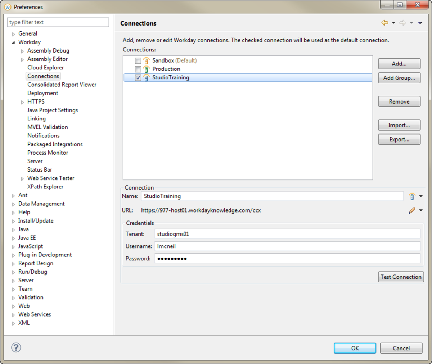The width and height of the screenshot is (432, 364).
Task: Click the forward navigation arrow icon
Action: tap(402, 23)
